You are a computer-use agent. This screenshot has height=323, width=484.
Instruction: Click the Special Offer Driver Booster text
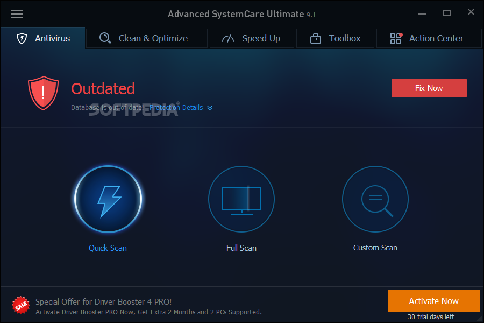(x=103, y=301)
